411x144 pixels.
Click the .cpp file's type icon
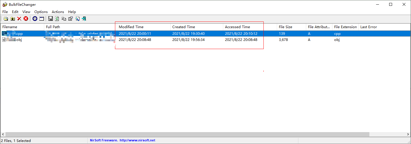click(x=4, y=33)
